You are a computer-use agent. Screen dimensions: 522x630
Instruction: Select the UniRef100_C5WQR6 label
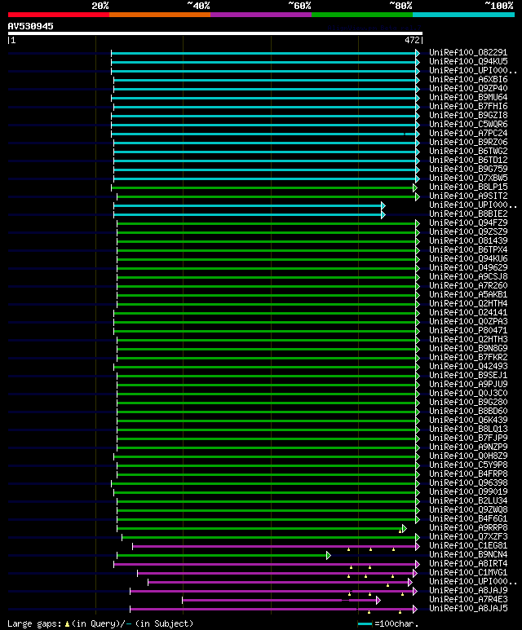tap(468, 124)
